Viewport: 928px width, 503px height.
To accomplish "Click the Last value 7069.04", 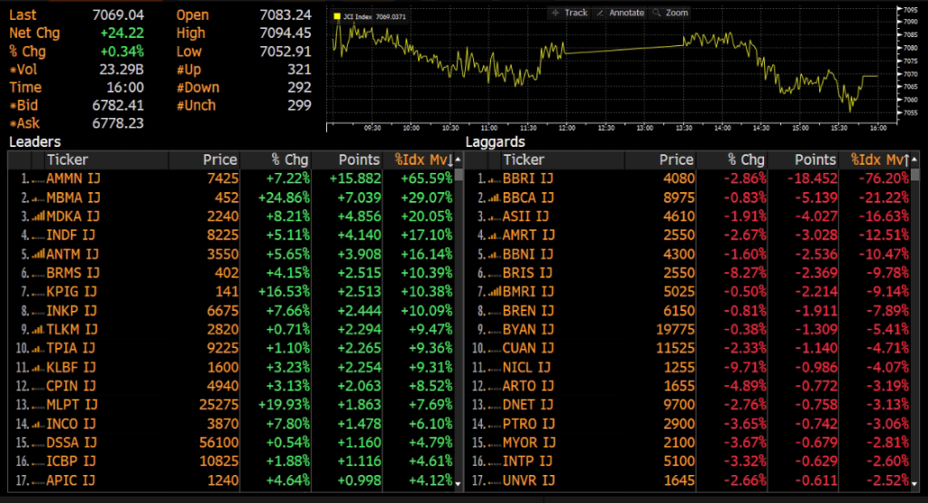I will pos(118,15).
